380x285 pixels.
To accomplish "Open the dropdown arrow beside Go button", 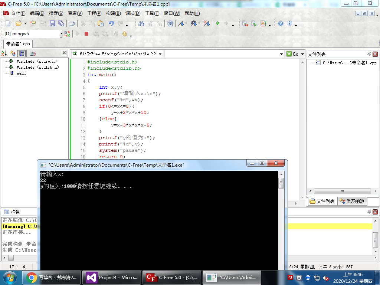I will (302, 54).
